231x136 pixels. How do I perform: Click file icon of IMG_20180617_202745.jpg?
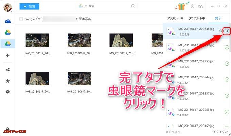171,31
